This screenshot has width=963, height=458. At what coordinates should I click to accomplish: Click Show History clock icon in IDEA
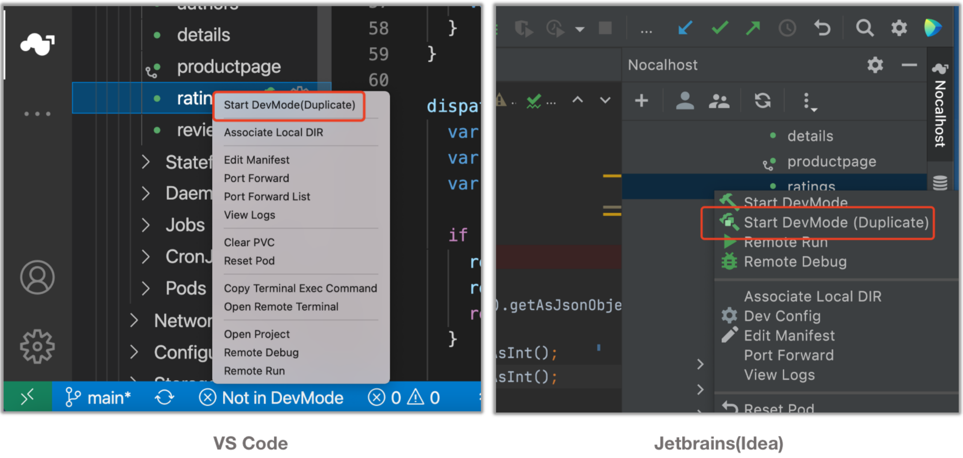[x=787, y=28]
